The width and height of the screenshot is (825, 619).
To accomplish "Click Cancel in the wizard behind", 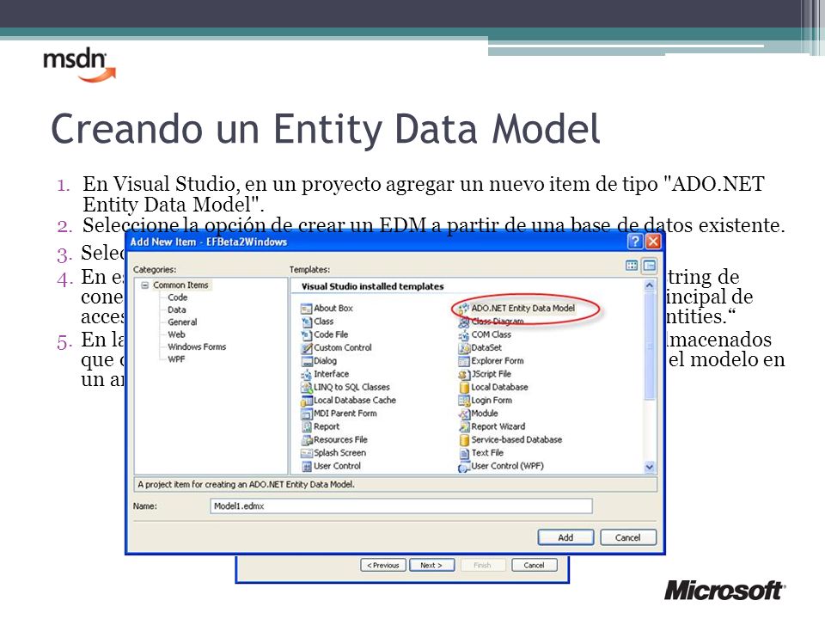I will tap(534, 566).
